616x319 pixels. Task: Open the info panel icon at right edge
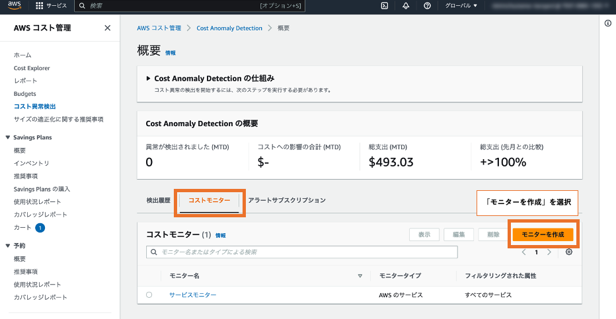coord(608,23)
